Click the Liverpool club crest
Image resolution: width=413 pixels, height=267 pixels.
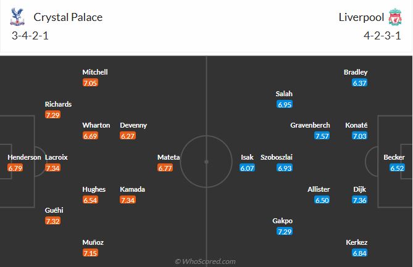click(x=394, y=18)
